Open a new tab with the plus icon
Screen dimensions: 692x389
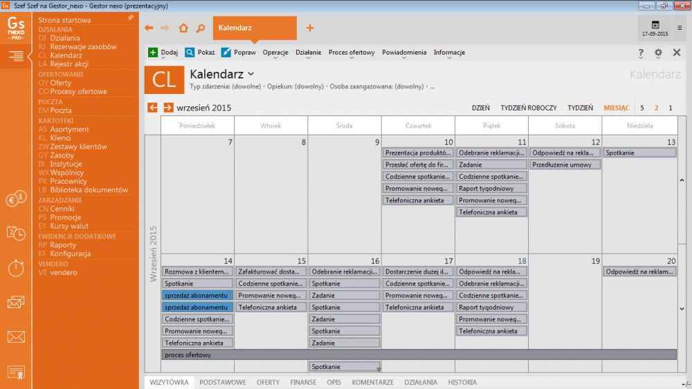(310, 28)
